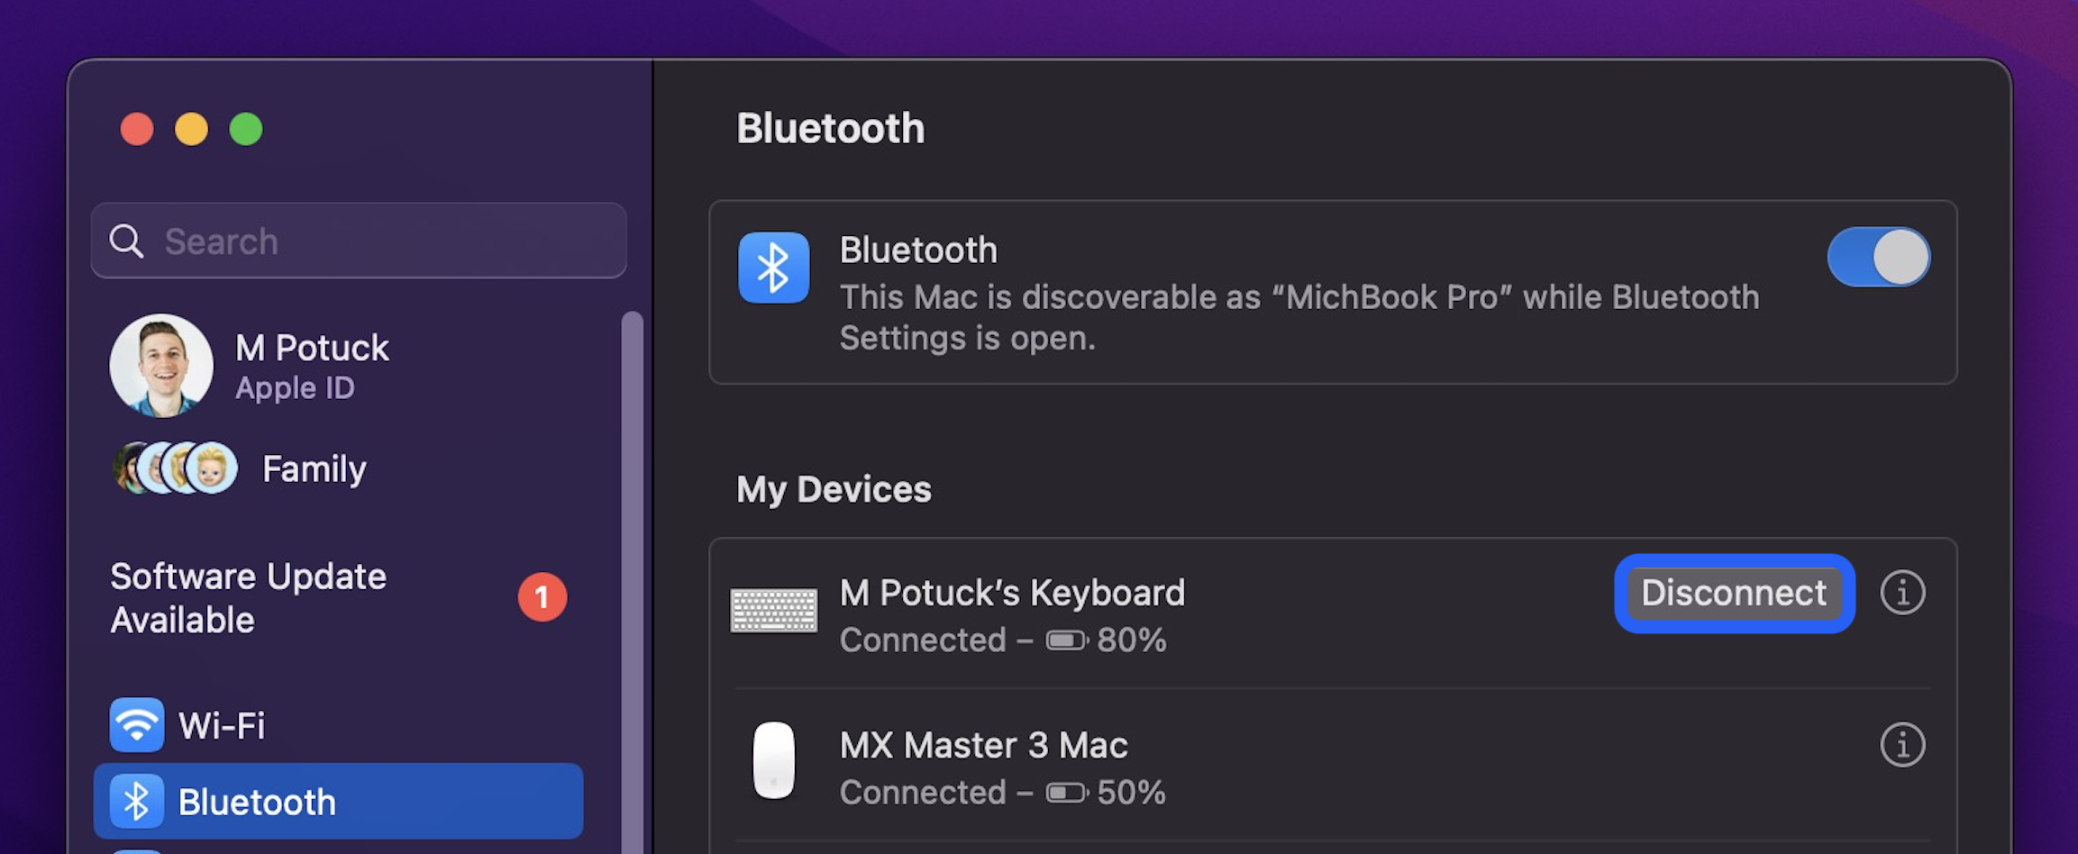Click the blue Bluetooth logo in settings pane
The height and width of the screenshot is (854, 2078).
[773, 268]
